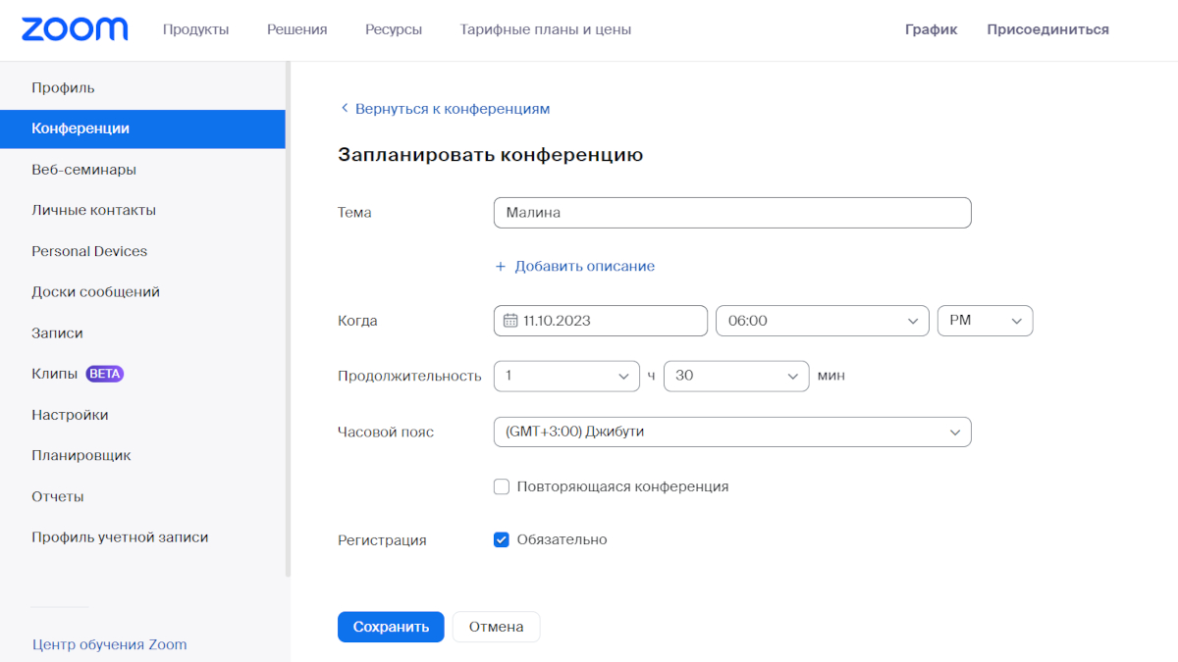The width and height of the screenshot is (1178, 662).
Task: Uncheck Обязательно under Регистрация
Action: 502,538
